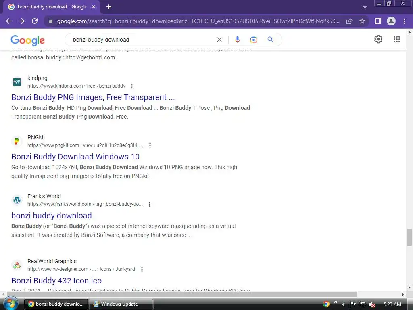Open more options for the kindpng result
Screen dimensions: 413x310
[132, 86]
